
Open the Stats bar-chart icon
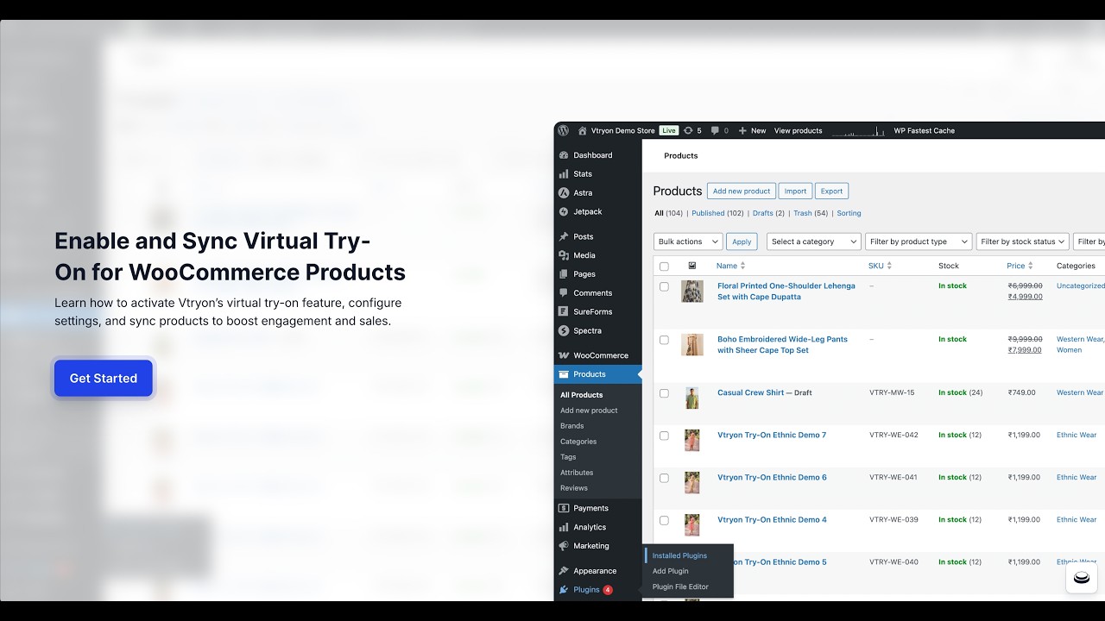[564, 174]
